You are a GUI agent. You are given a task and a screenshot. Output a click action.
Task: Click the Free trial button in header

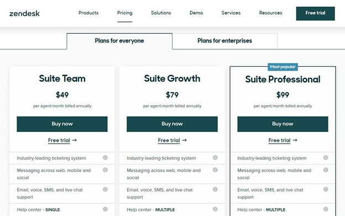tap(316, 14)
